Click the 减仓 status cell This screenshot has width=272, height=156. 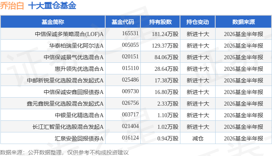pyautogui.click(x=198, y=138)
